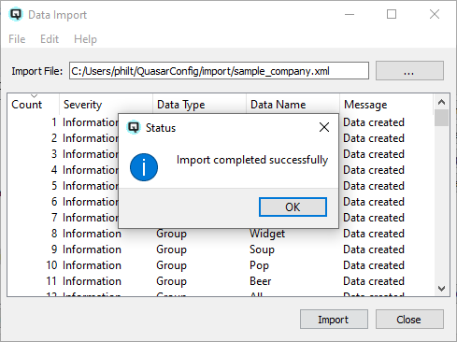Confirm the import message with OK
457x342 pixels.
[293, 207]
